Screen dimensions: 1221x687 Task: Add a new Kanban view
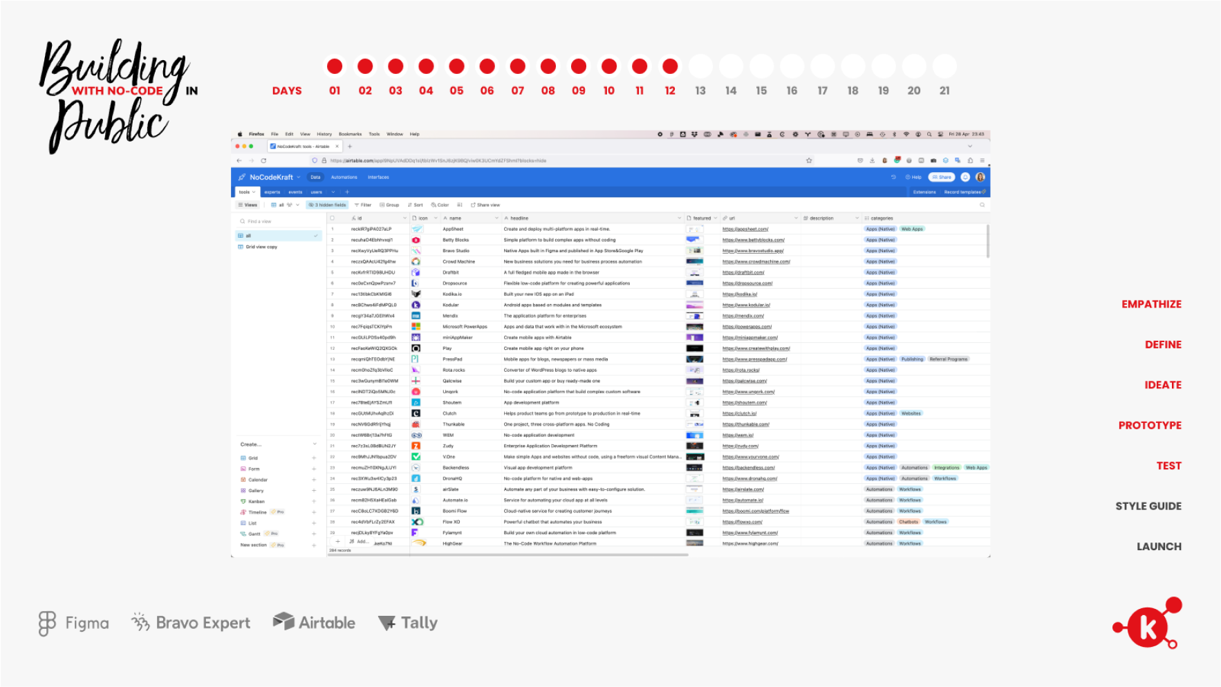[x=314, y=501]
